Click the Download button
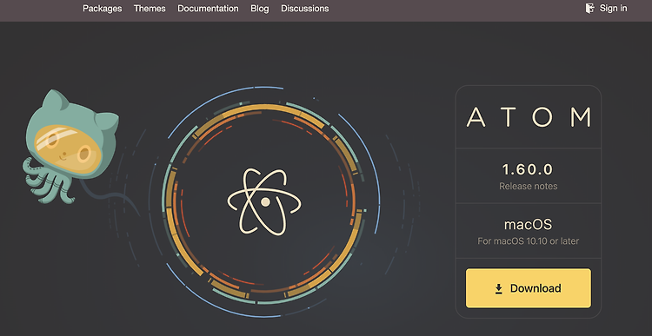This screenshot has height=336, width=652. pyautogui.click(x=528, y=288)
